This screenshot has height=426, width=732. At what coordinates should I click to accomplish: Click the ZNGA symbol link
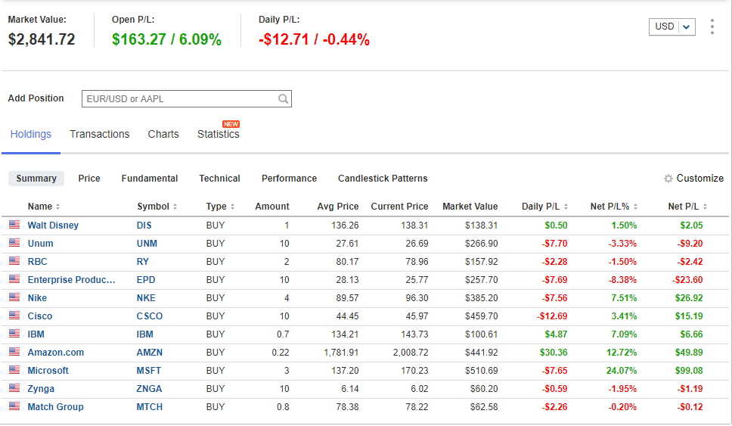click(149, 389)
